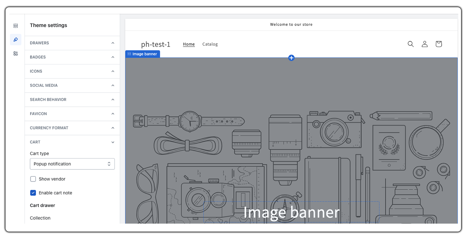This screenshot has height=235, width=469.
Task: Collapse the Cart settings section
Action: coord(72,142)
